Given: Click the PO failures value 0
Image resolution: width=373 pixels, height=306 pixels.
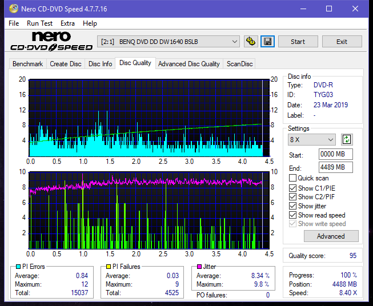Looking at the screenshot, I should tap(268, 295).
